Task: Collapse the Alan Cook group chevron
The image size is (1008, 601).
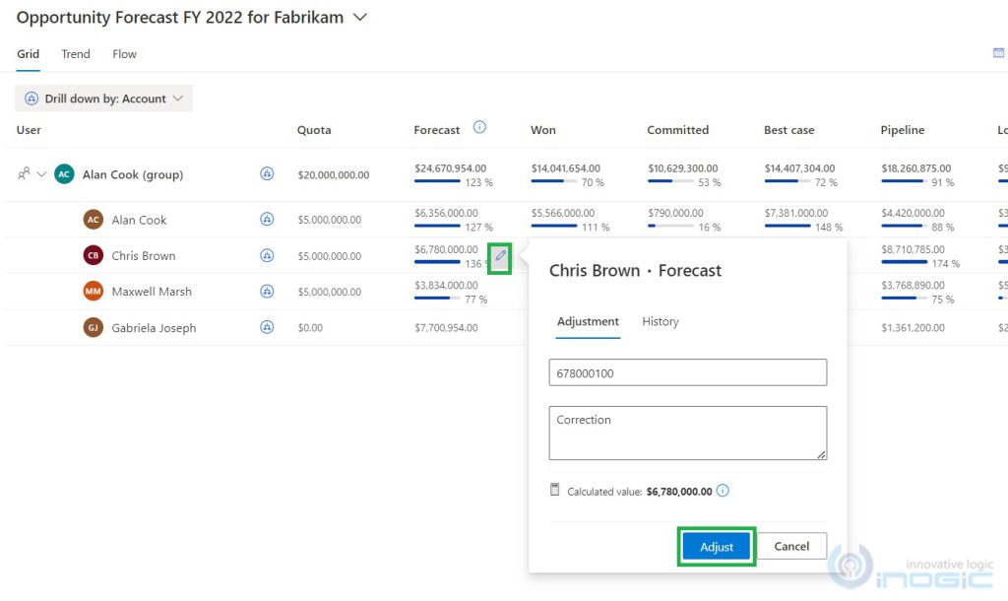Action: (x=41, y=173)
